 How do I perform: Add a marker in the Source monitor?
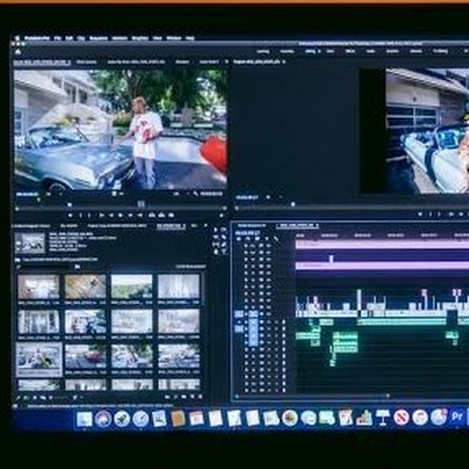[x=70, y=215]
